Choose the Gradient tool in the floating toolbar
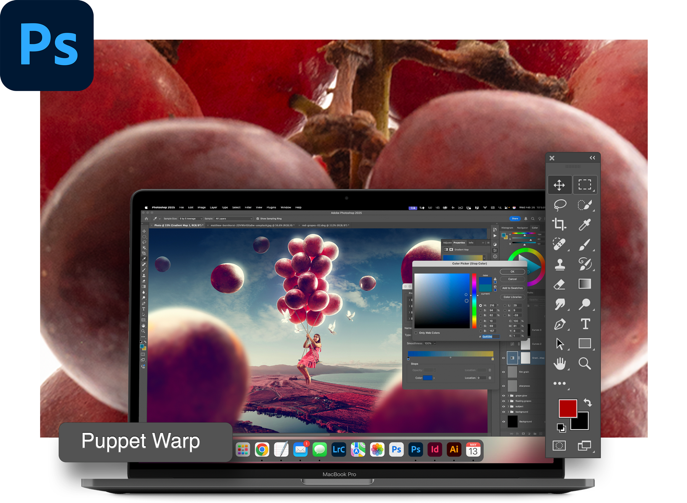687x503 pixels. pyautogui.click(x=585, y=284)
